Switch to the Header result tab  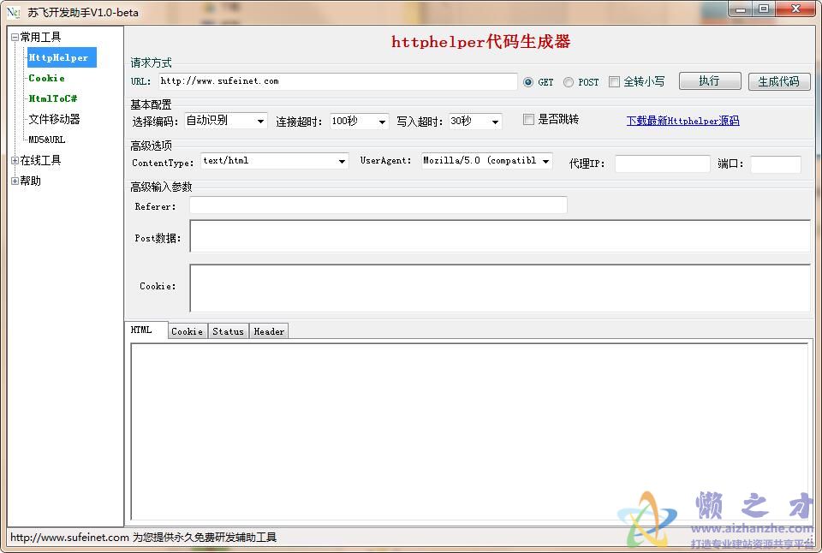coord(268,330)
